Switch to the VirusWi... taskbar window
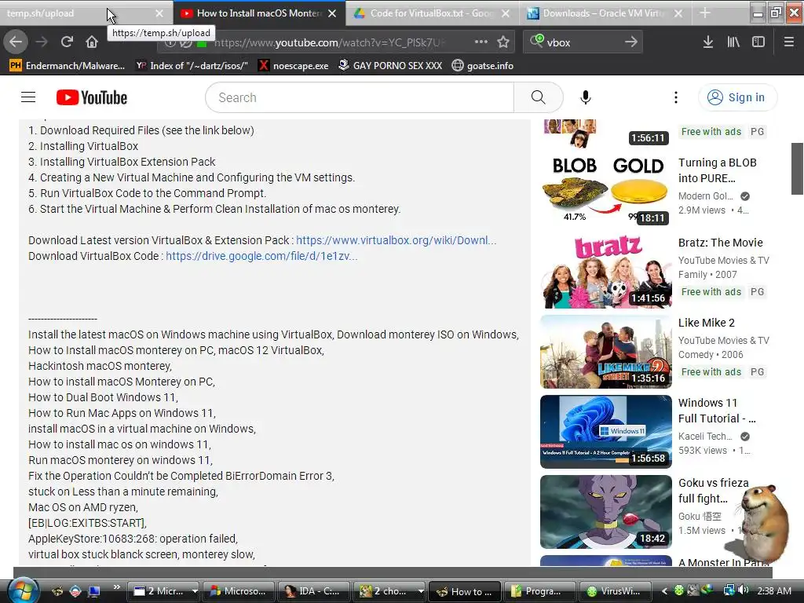Image resolution: width=804 pixels, height=603 pixels. [x=614, y=591]
